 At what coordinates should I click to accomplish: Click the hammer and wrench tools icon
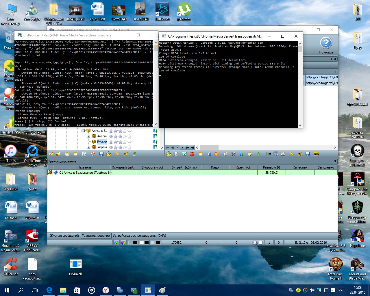[x=234, y=154]
